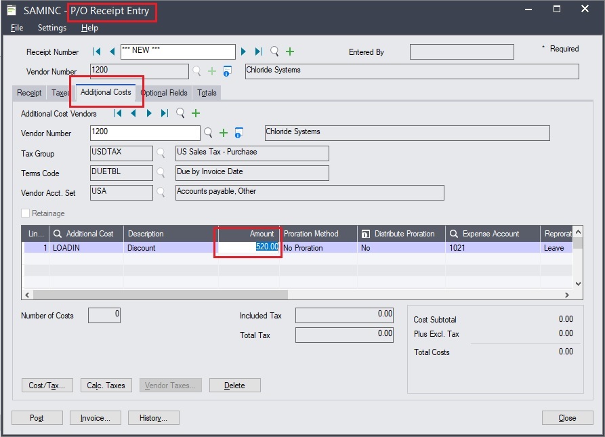Click Expense Account column finder icon
This screenshot has height=437, width=605.
tap(454, 234)
